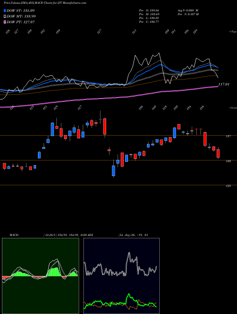Click the 123 price level label
This screenshot has width=237, height=314.
coord(228,186)
